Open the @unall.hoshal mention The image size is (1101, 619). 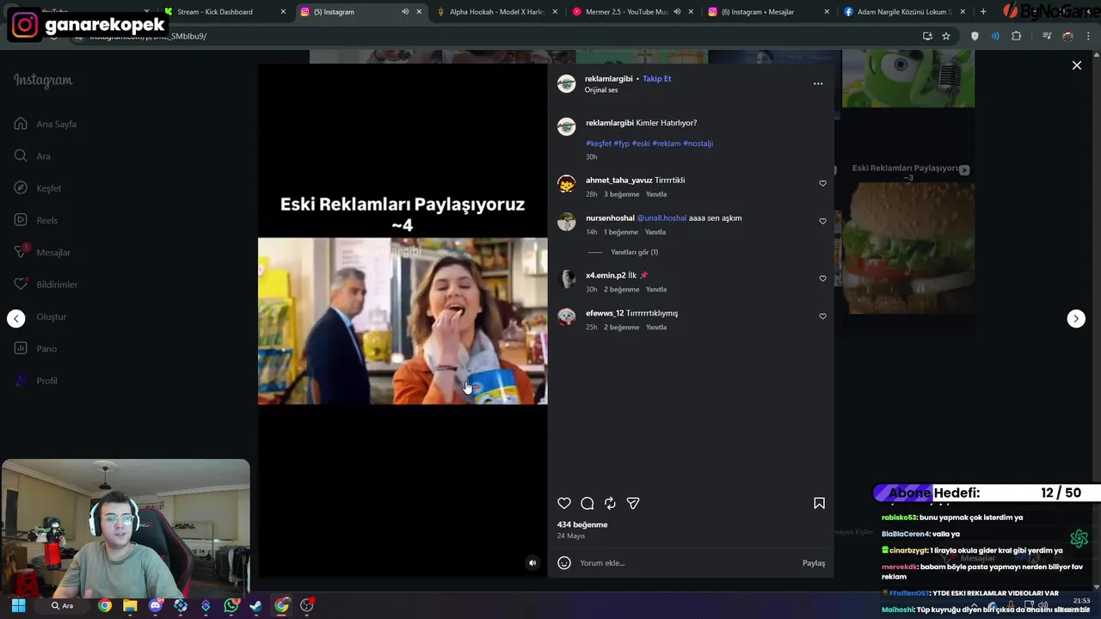(x=661, y=218)
